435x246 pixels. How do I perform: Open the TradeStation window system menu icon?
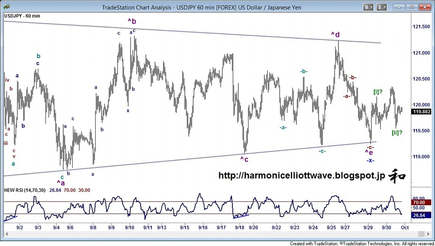[7, 7]
